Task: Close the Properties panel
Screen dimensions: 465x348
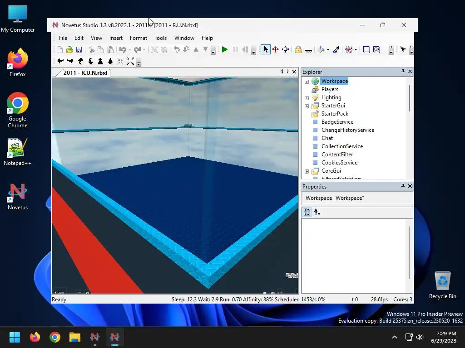Action: click(410, 186)
